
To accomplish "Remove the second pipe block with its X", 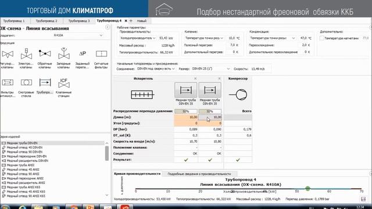I will [219, 78].
